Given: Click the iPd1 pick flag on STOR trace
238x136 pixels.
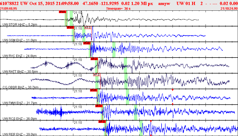Looking at the screenshot, I should point(62,12).
